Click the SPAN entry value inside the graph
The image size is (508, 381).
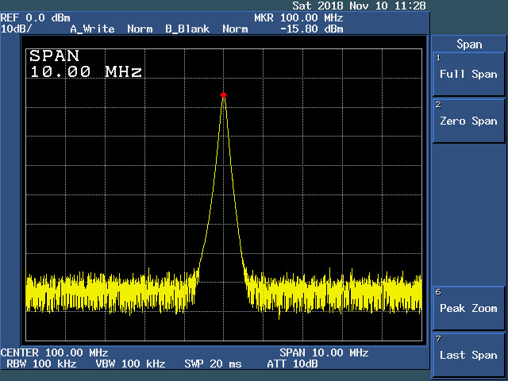86,71
